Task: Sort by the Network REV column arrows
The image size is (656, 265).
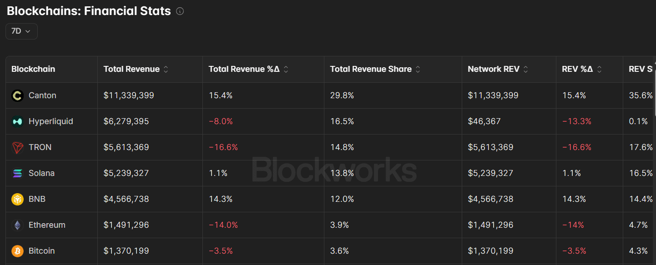Action: (x=526, y=69)
